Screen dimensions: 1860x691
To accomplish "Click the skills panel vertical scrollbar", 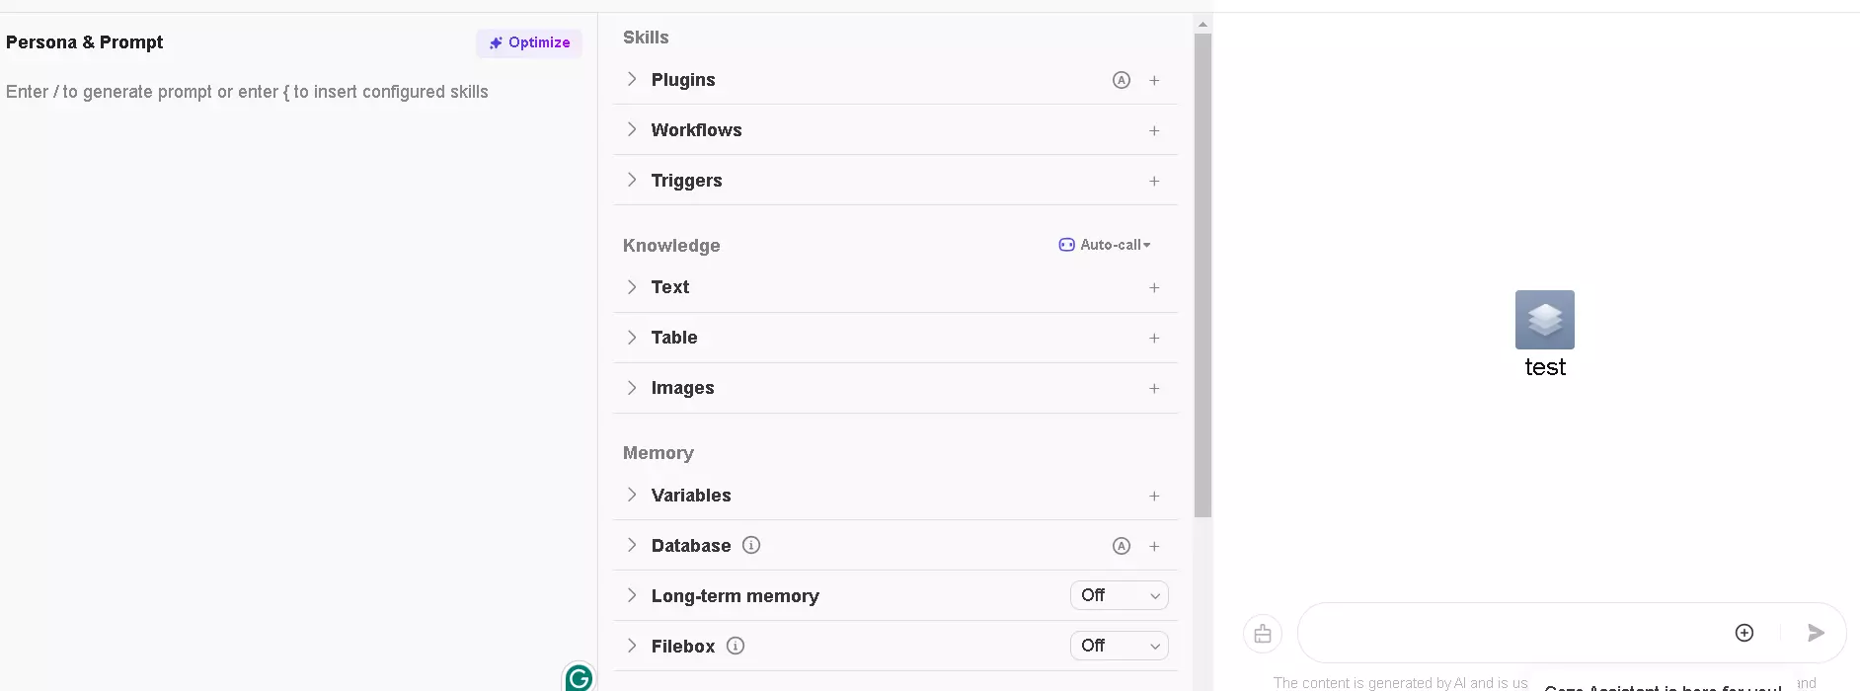I will point(1202,276).
